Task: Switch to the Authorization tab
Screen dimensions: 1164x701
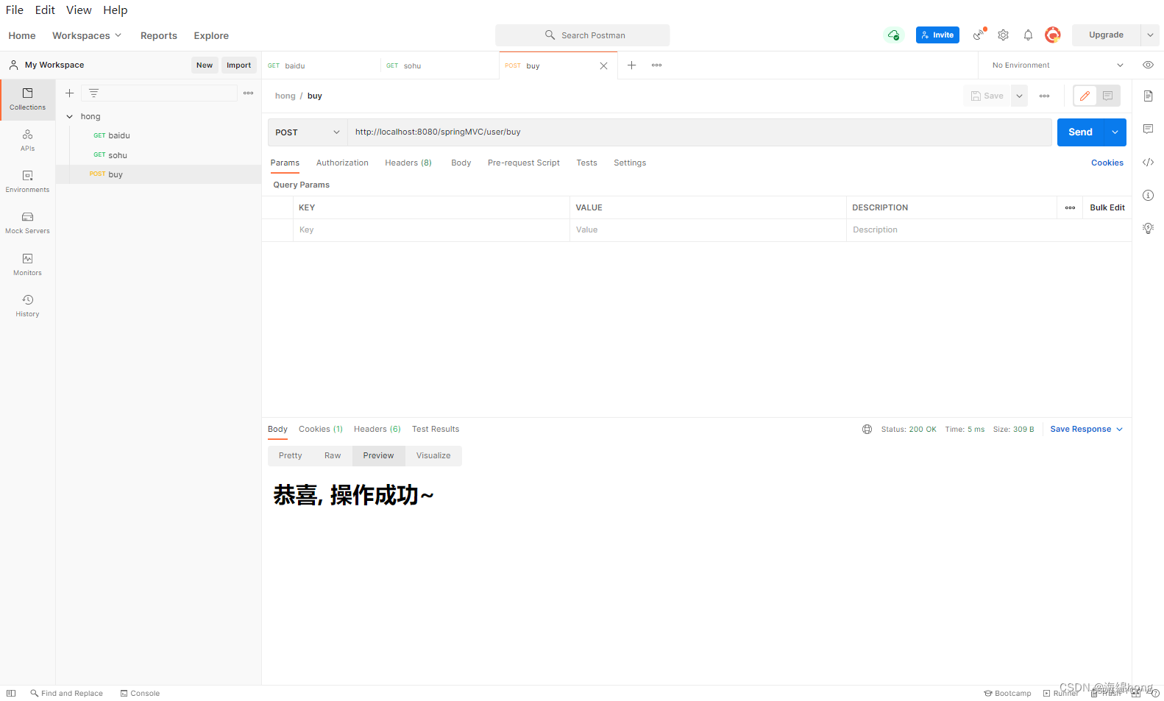Action: (342, 163)
